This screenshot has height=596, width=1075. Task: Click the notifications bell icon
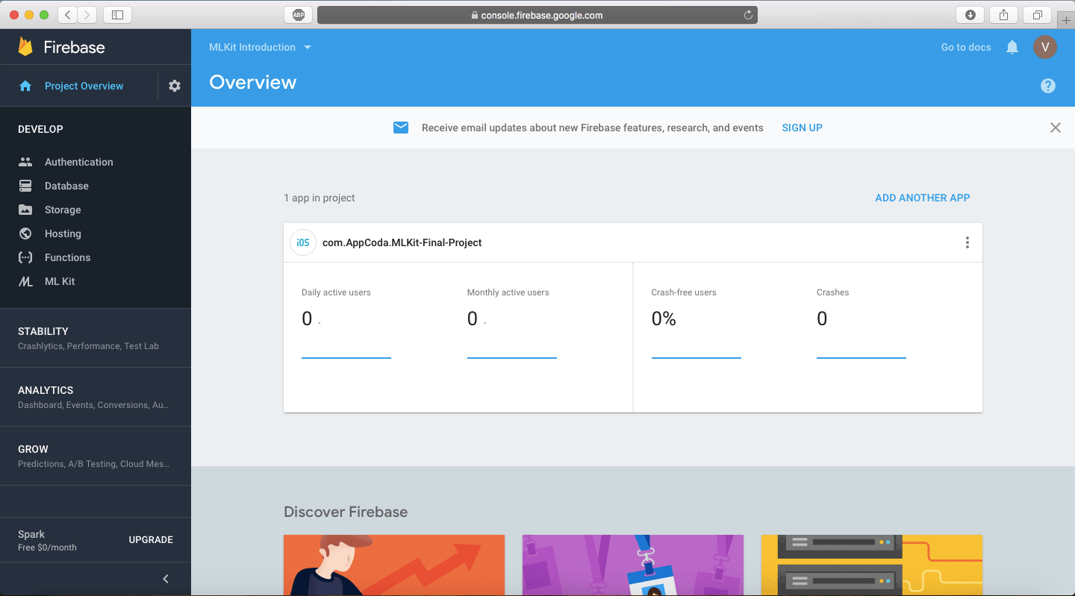pos(1012,47)
